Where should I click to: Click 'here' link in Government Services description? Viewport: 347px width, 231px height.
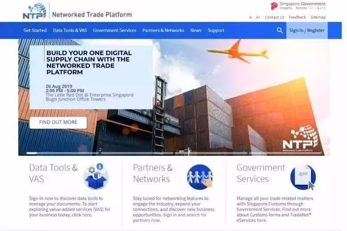261,220
